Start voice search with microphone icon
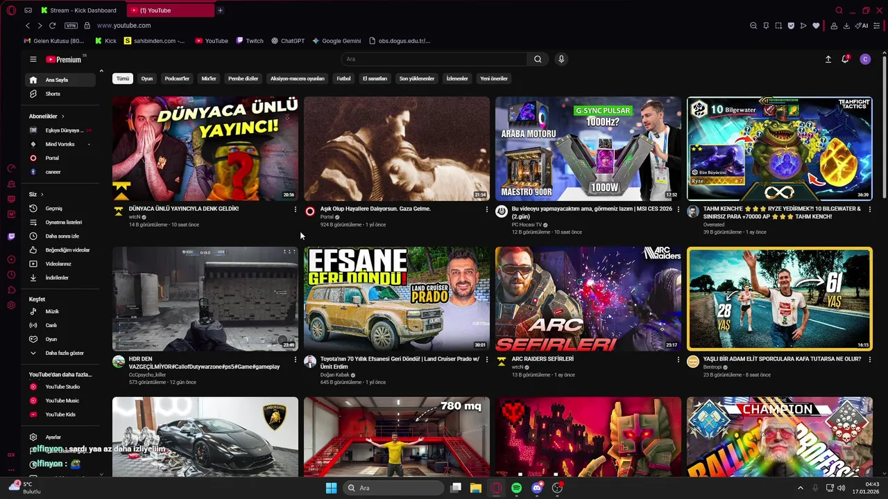The image size is (888, 499). pos(561,60)
